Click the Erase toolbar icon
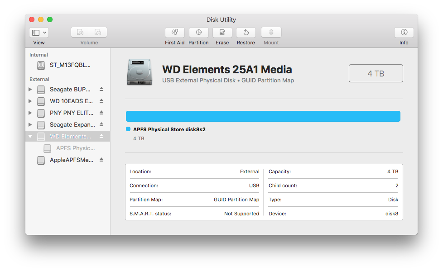Image resolution: width=443 pixels, height=271 pixels. coord(222,32)
